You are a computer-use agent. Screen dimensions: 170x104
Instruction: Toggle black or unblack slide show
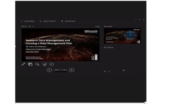(44, 64)
